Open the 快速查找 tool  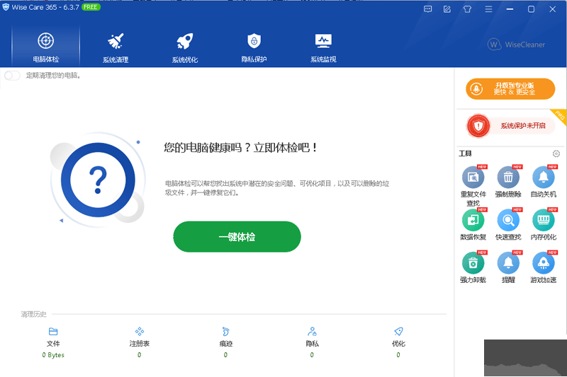click(508, 224)
